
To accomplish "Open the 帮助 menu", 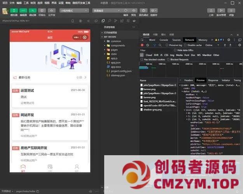I will tap(68, 3).
